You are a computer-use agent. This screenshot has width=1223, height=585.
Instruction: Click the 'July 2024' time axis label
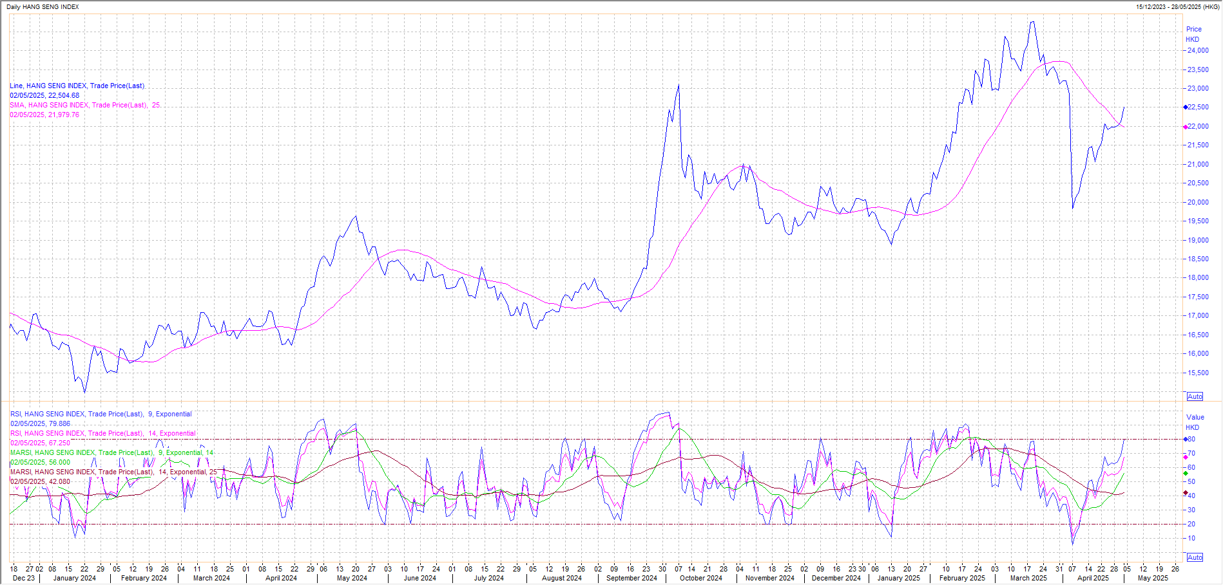pos(489,578)
